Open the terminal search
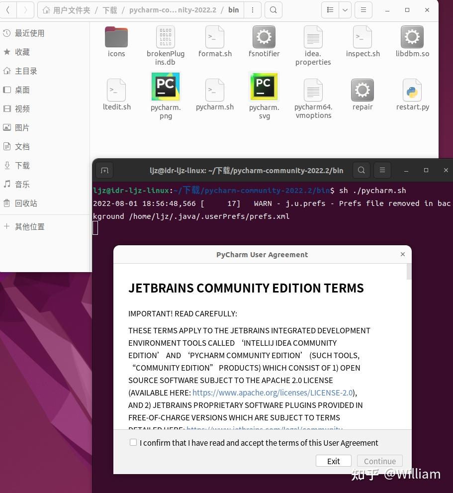Screen dimensions: 453x493 [x=362, y=171]
